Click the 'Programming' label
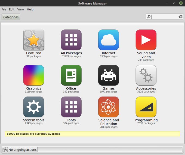The height and width of the screenshot is (155, 185). [146, 120]
